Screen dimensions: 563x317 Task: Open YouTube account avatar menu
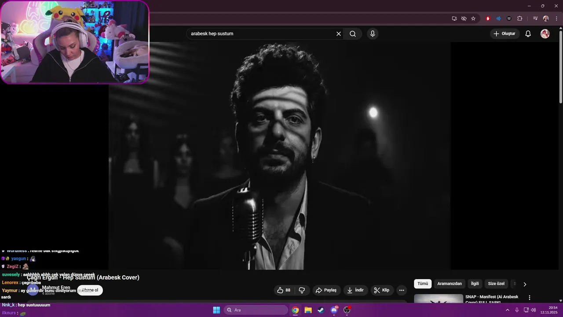pos(545,34)
